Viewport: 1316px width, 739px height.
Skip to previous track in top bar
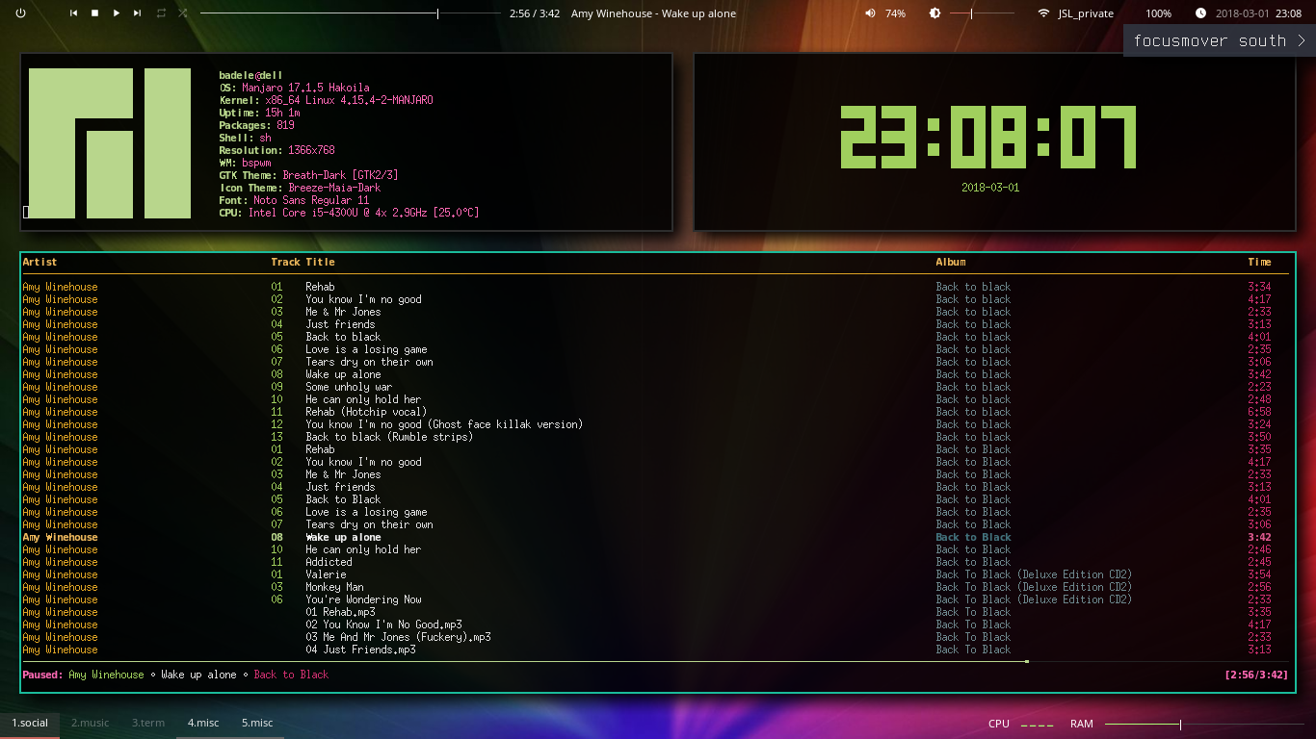click(73, 13)
